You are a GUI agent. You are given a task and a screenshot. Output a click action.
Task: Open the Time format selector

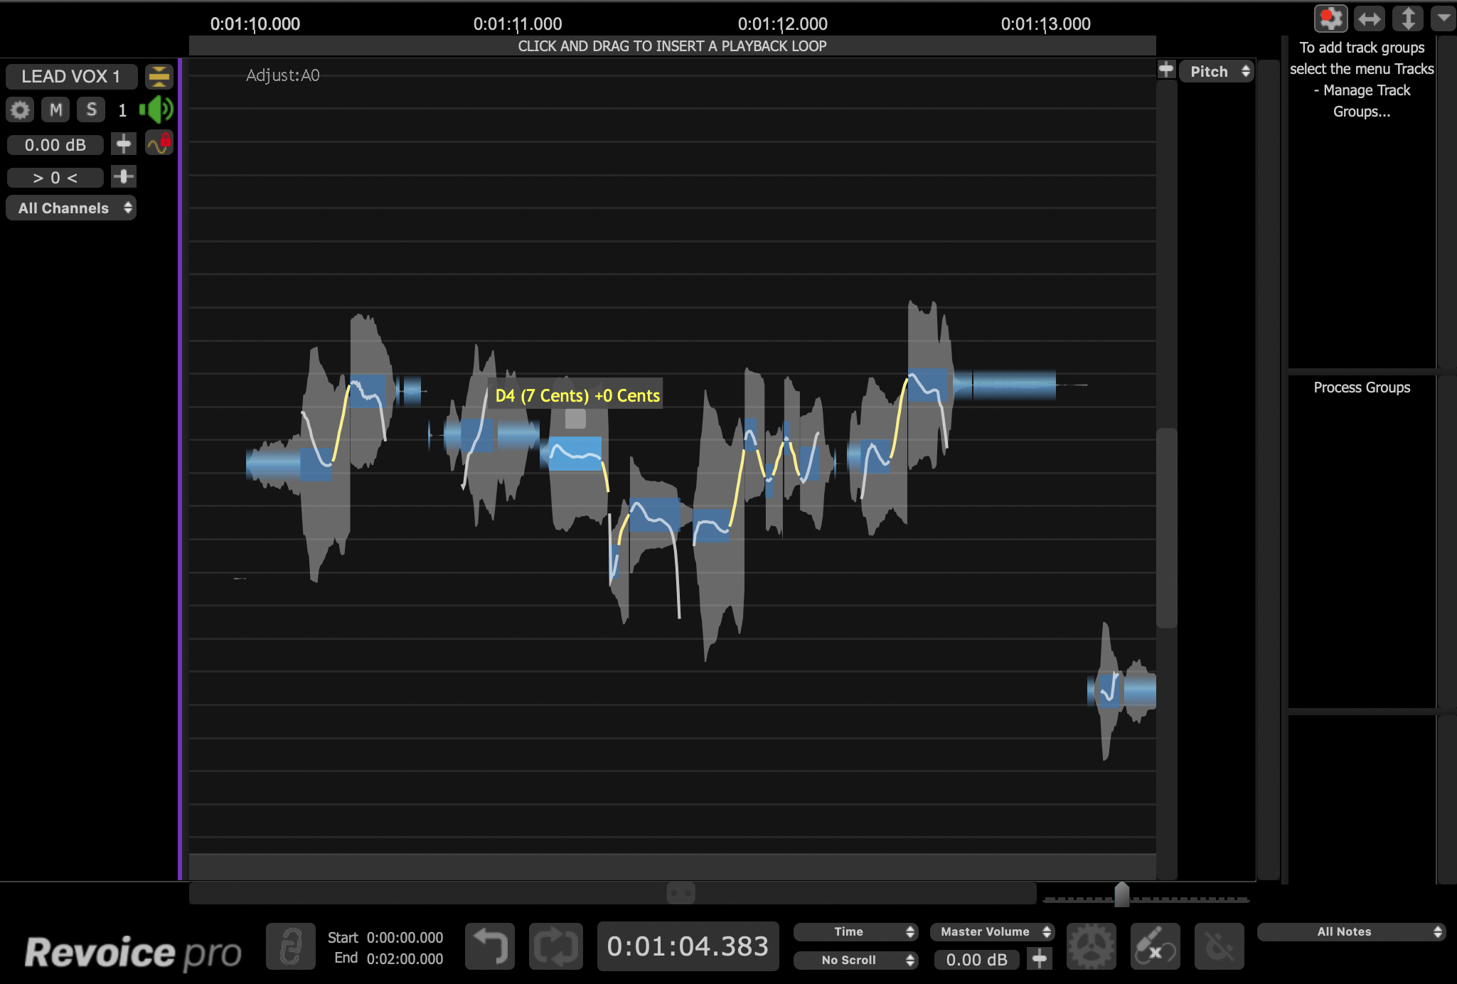(x=855, y=931)
